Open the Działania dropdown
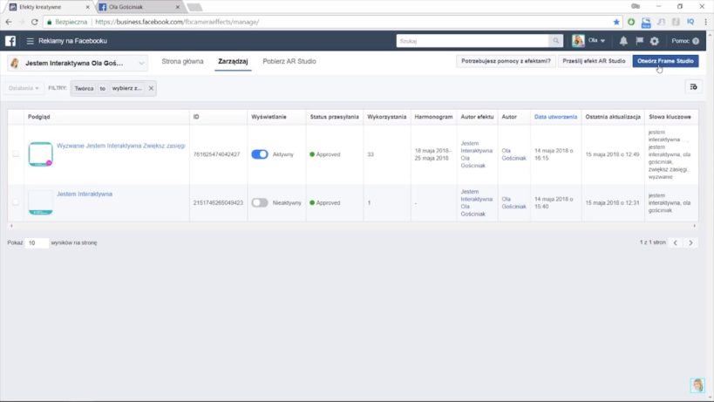This screenshot has height=402, width=714. (x=24, y=88)
